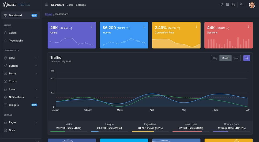This screenshot has width=259, height=142.
Task: Open the envelope messages icon
Action: tap(233, 5)
